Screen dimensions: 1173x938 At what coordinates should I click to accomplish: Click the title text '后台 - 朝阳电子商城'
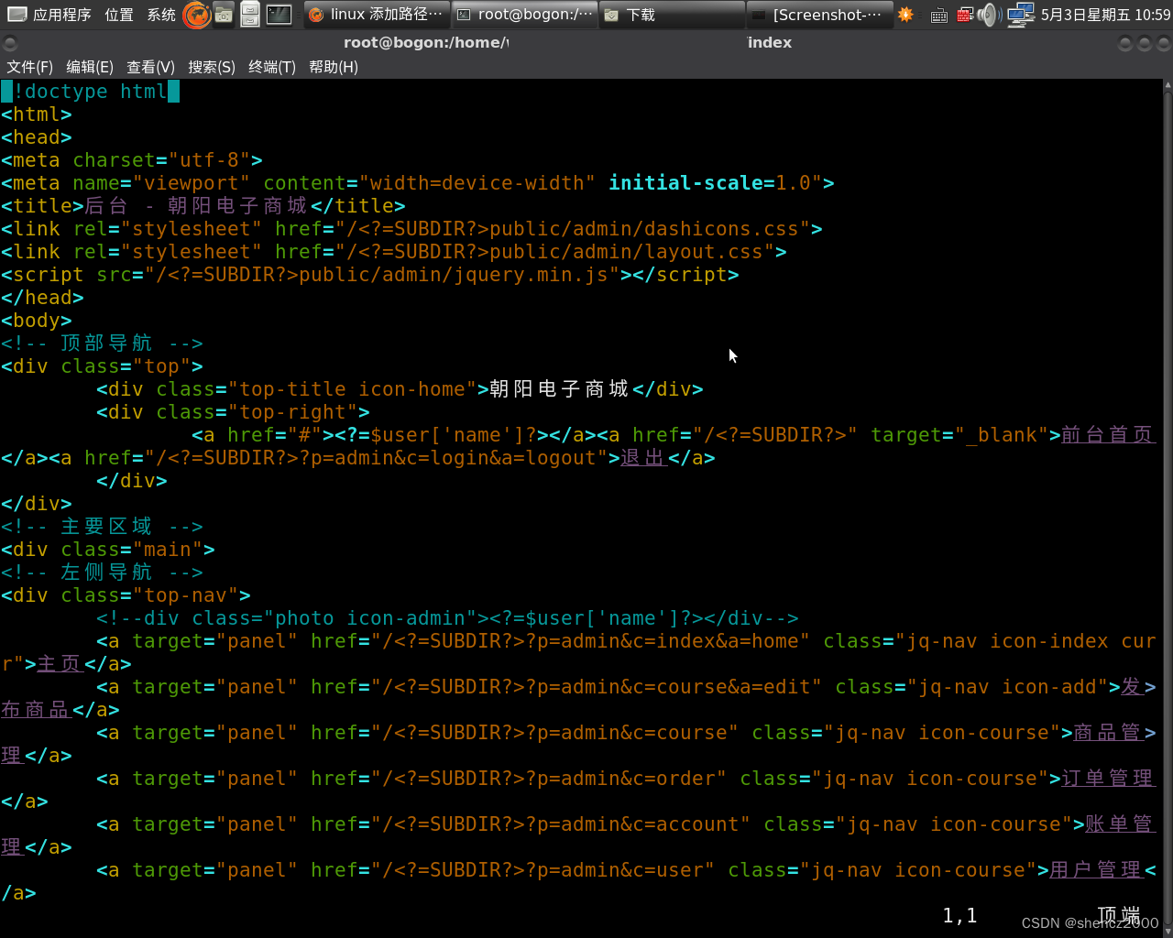(x=196, y=206)
